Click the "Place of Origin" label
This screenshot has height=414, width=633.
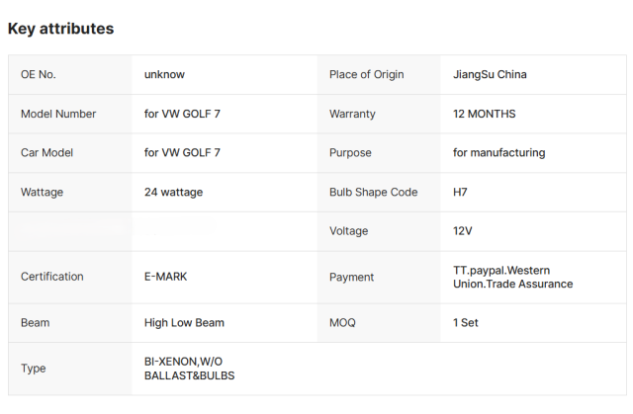point(367,74)
